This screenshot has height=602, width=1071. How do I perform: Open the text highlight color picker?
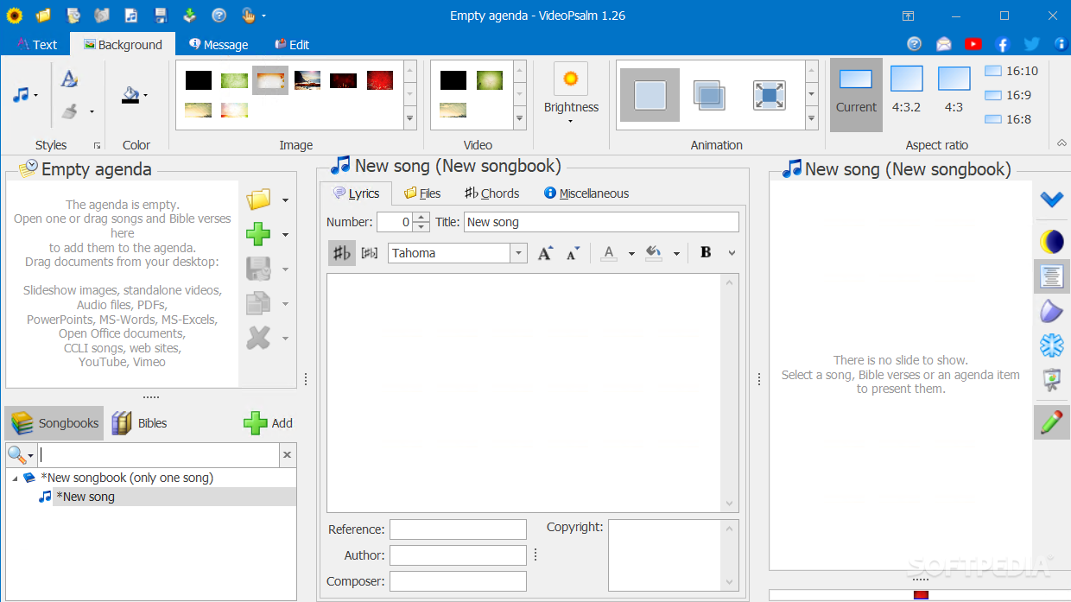[x=654, y=253]
